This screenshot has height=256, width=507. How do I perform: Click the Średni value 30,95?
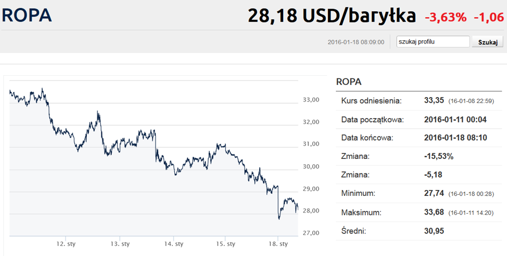(434, 231)
